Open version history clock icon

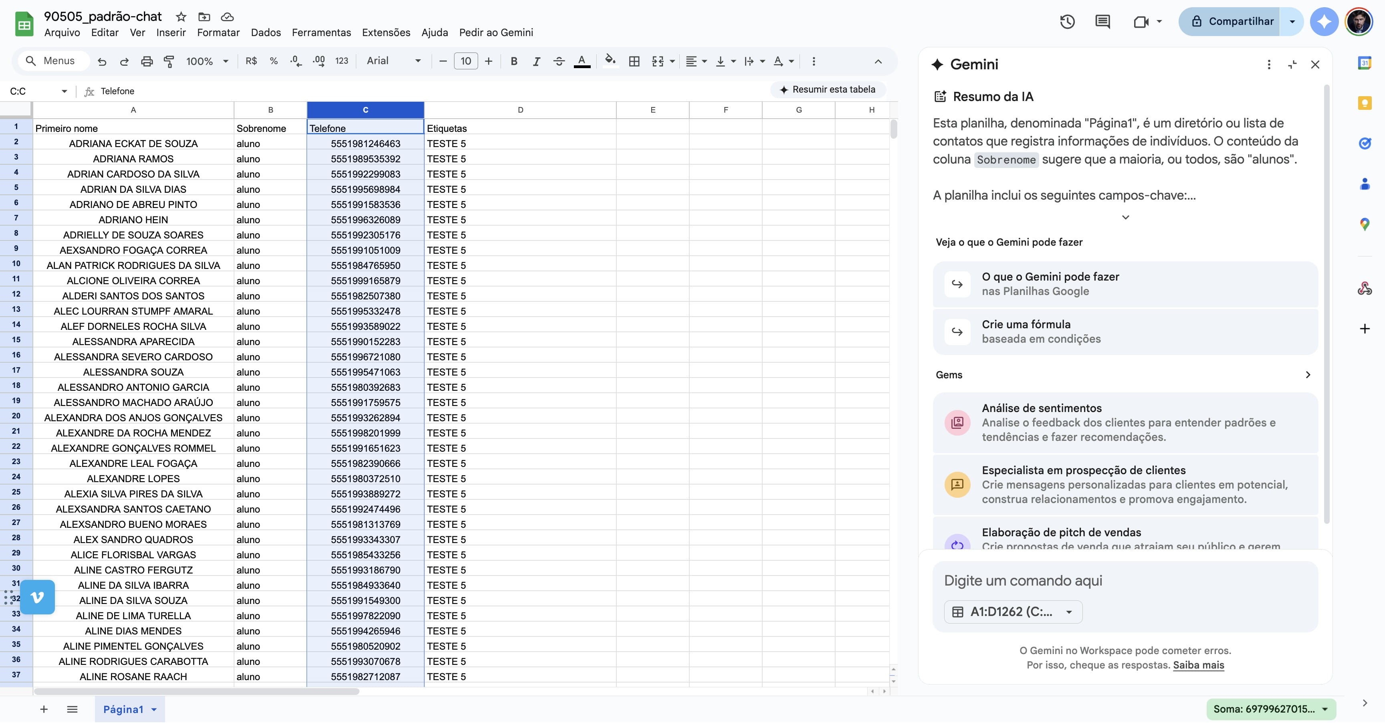coord(1067,22)
